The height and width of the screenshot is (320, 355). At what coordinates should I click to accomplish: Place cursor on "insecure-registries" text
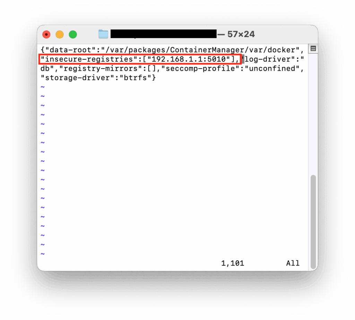point(89,59)
